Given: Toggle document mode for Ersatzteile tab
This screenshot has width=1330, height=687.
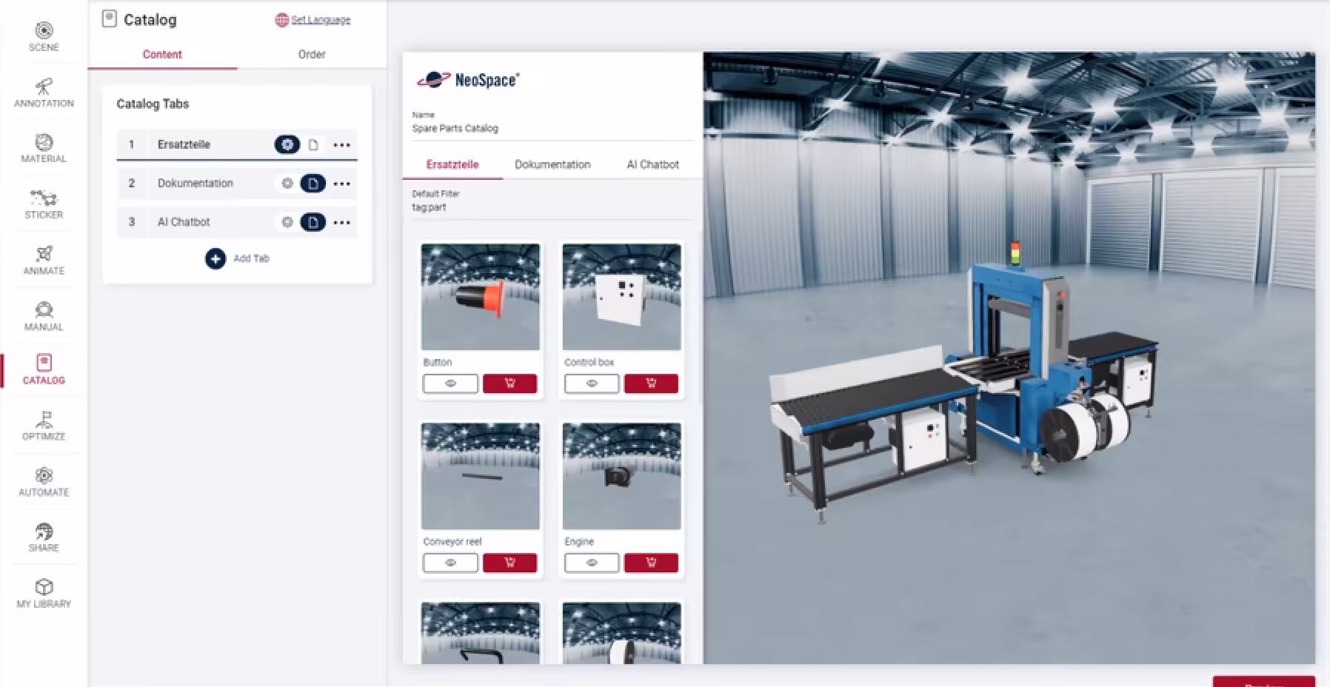Looking at the screenshot, I should pyautogui.click(x=313, y=145).
